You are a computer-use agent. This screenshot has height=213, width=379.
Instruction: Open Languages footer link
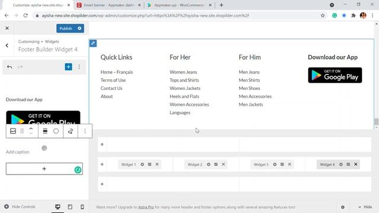click(180, 112)
